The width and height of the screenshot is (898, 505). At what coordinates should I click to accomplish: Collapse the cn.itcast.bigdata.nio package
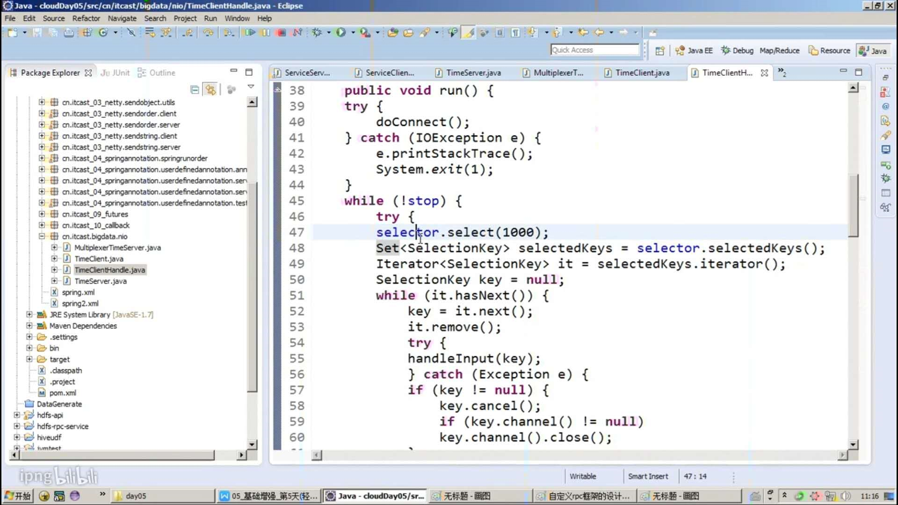click(x=42, y=236)
